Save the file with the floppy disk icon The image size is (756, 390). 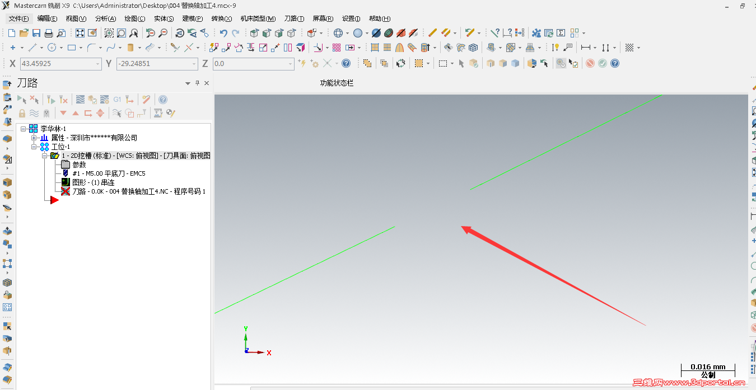36,33
